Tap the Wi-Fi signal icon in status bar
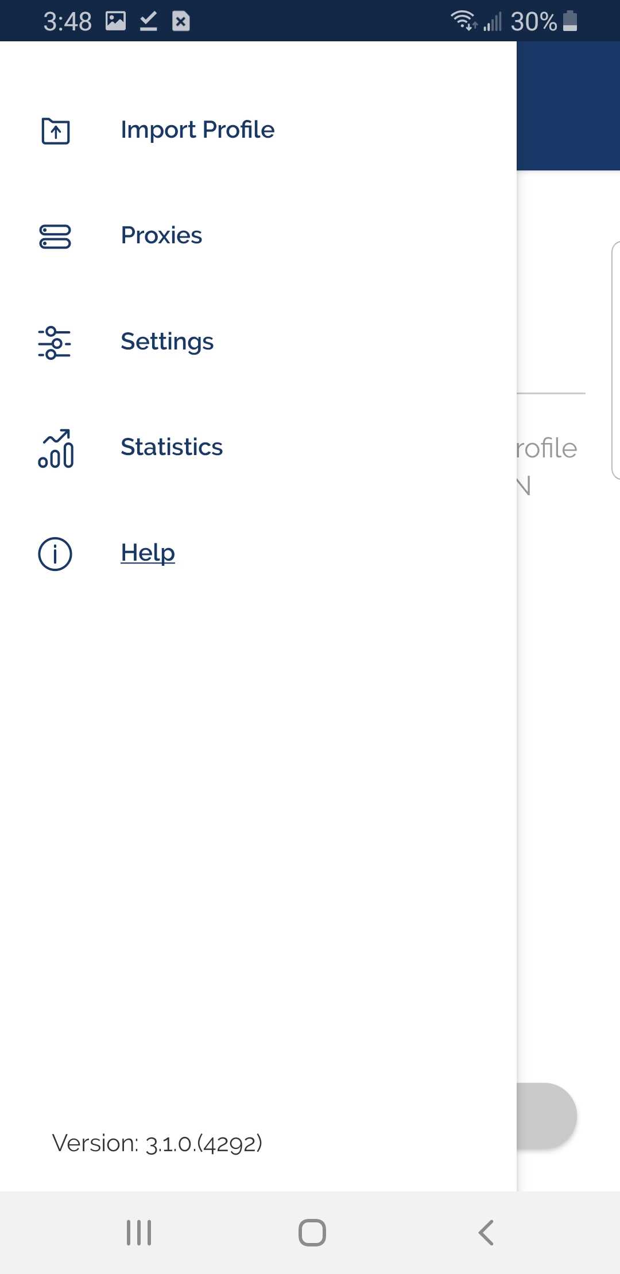Screen dimensions: 620x1274 463,21
